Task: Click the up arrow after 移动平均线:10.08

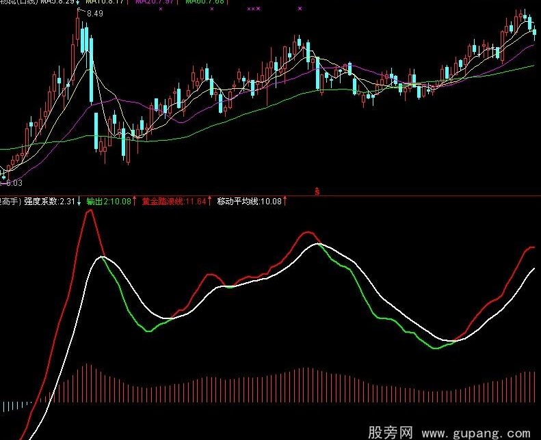Action: point(285,202)
